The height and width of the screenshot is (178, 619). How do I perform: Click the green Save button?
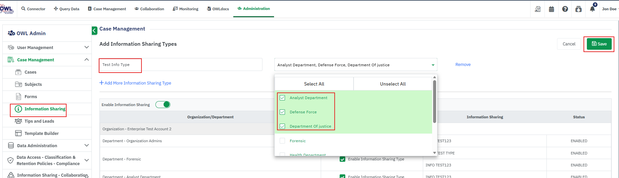(x=599, y=44)
